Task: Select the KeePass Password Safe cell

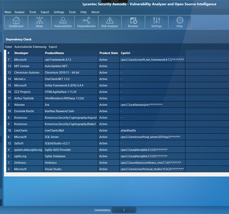Action: point(71,111)
